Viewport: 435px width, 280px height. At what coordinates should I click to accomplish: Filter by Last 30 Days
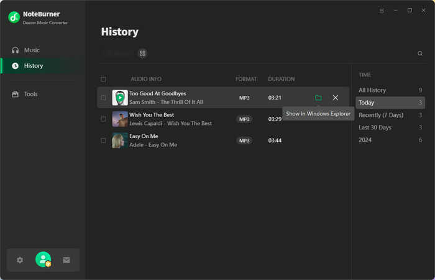click(x=390, y=128)
